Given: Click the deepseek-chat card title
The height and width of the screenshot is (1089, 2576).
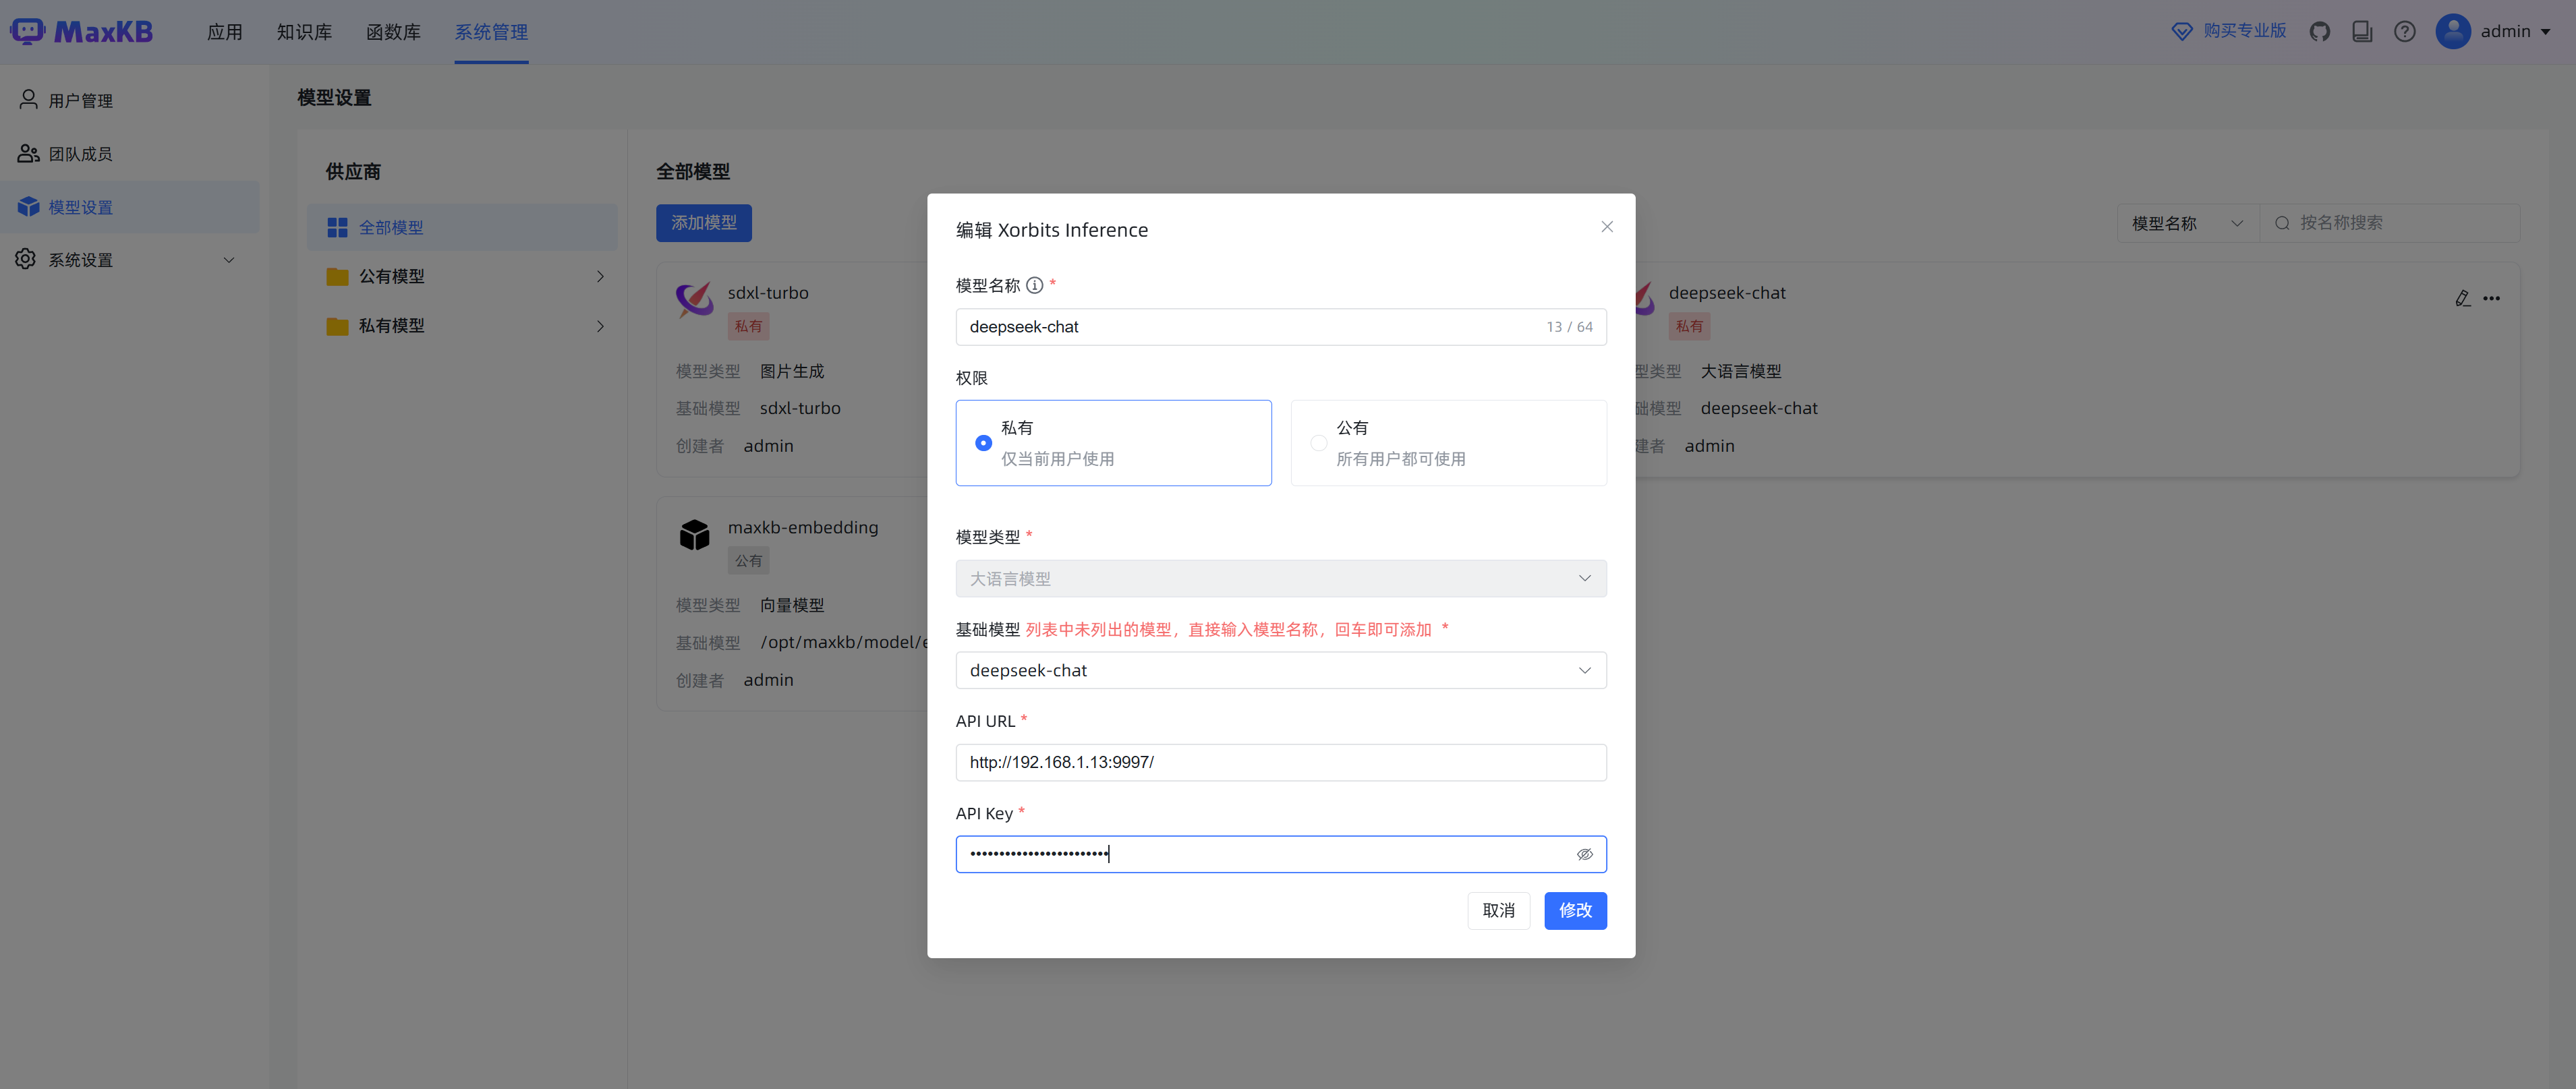Looking at the screenshot, I should 1727,293.
